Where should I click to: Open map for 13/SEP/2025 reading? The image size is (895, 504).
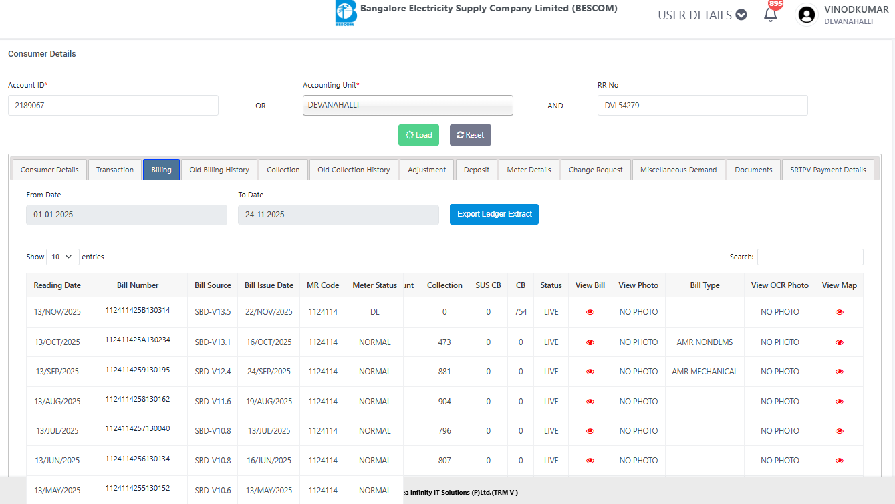839,372
